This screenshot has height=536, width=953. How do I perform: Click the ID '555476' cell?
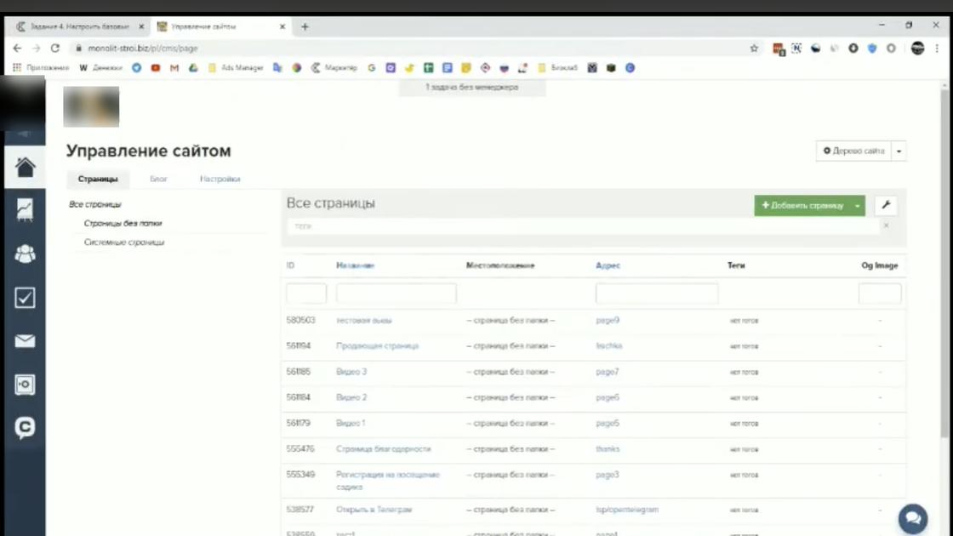[300, 449]
